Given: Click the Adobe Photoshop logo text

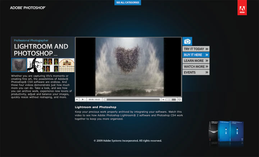Looking at the screenshot, I should pyautogui.click(x=28, y=8).
